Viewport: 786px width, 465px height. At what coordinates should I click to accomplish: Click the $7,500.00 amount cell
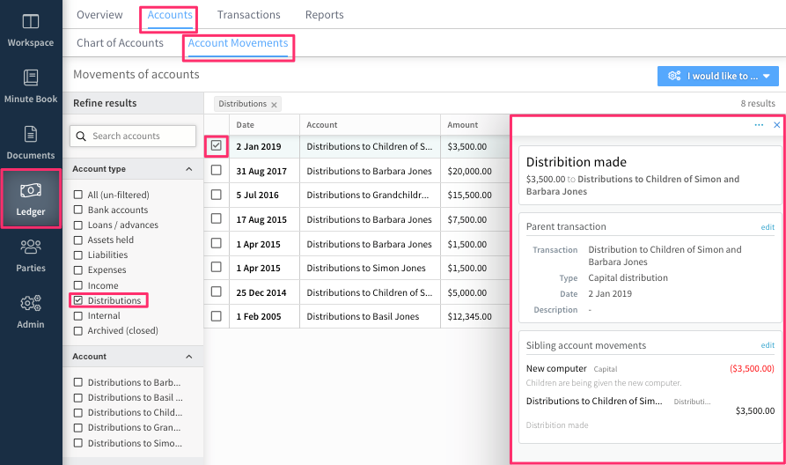coord(467,219)
